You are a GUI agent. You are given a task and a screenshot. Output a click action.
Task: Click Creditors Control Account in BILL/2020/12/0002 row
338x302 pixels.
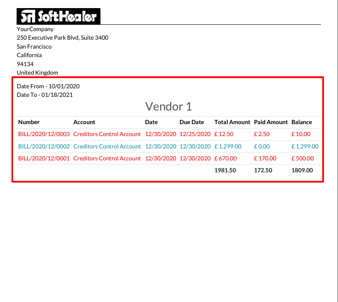click(x=107, y=146)
